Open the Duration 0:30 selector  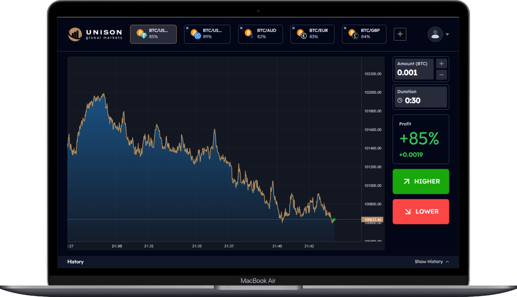coord(421,97)
